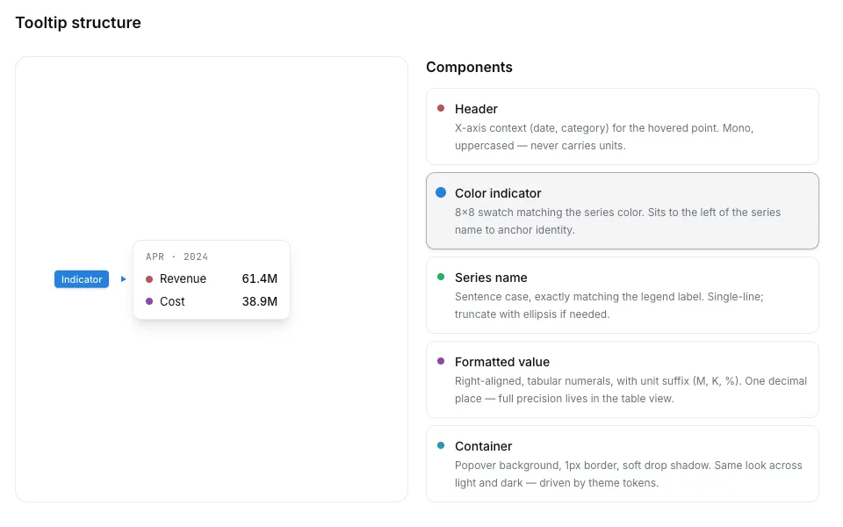Choose the Formatted value component card
843x527 pixels.
[622, 379]
